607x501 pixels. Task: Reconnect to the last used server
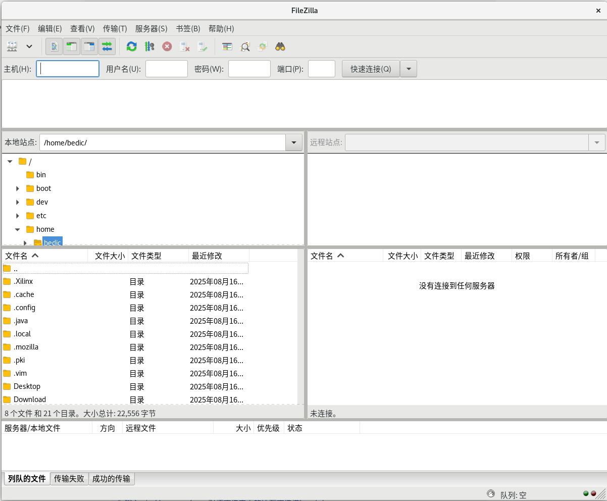pos(203,46)
